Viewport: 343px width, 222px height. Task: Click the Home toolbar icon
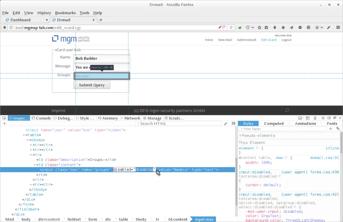click(x=283, y=28)
